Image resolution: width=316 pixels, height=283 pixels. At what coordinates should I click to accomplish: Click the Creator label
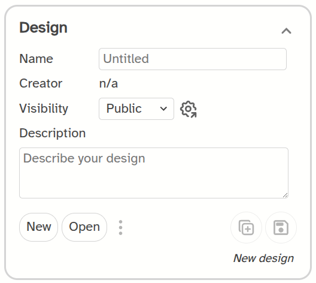tap(41, 83)
